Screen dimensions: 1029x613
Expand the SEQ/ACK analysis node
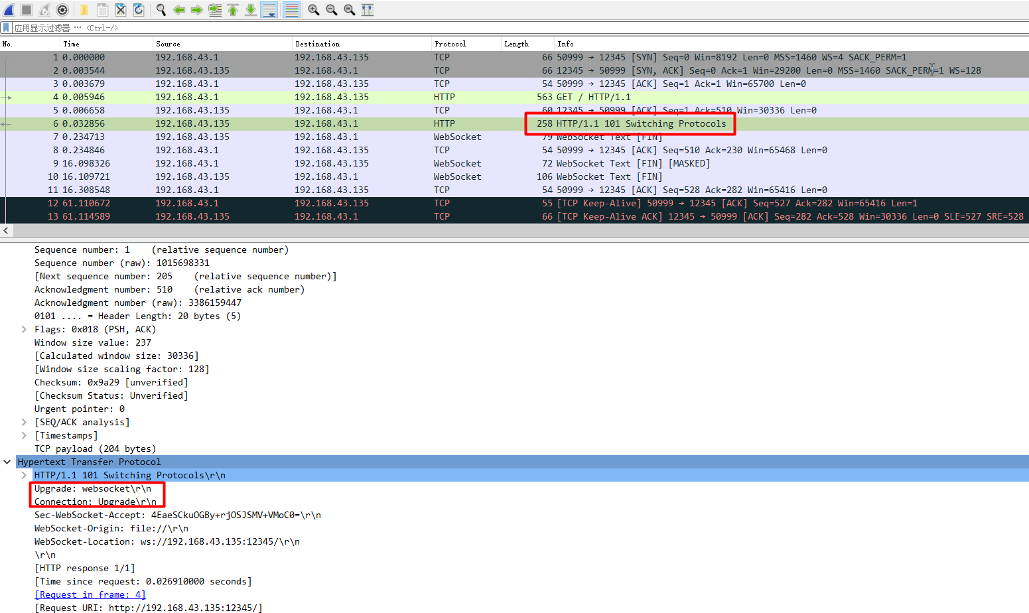point(25,422)
